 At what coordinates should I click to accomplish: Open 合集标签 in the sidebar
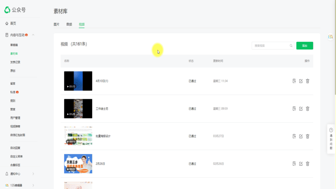[x=15, y=165]
